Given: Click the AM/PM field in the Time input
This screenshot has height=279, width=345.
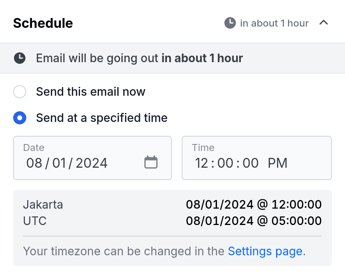Looking at the screenshot, I should pos(278,163).
